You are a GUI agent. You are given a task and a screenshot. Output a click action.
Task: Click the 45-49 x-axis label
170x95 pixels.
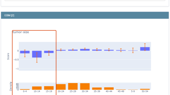tap(121, 91)
